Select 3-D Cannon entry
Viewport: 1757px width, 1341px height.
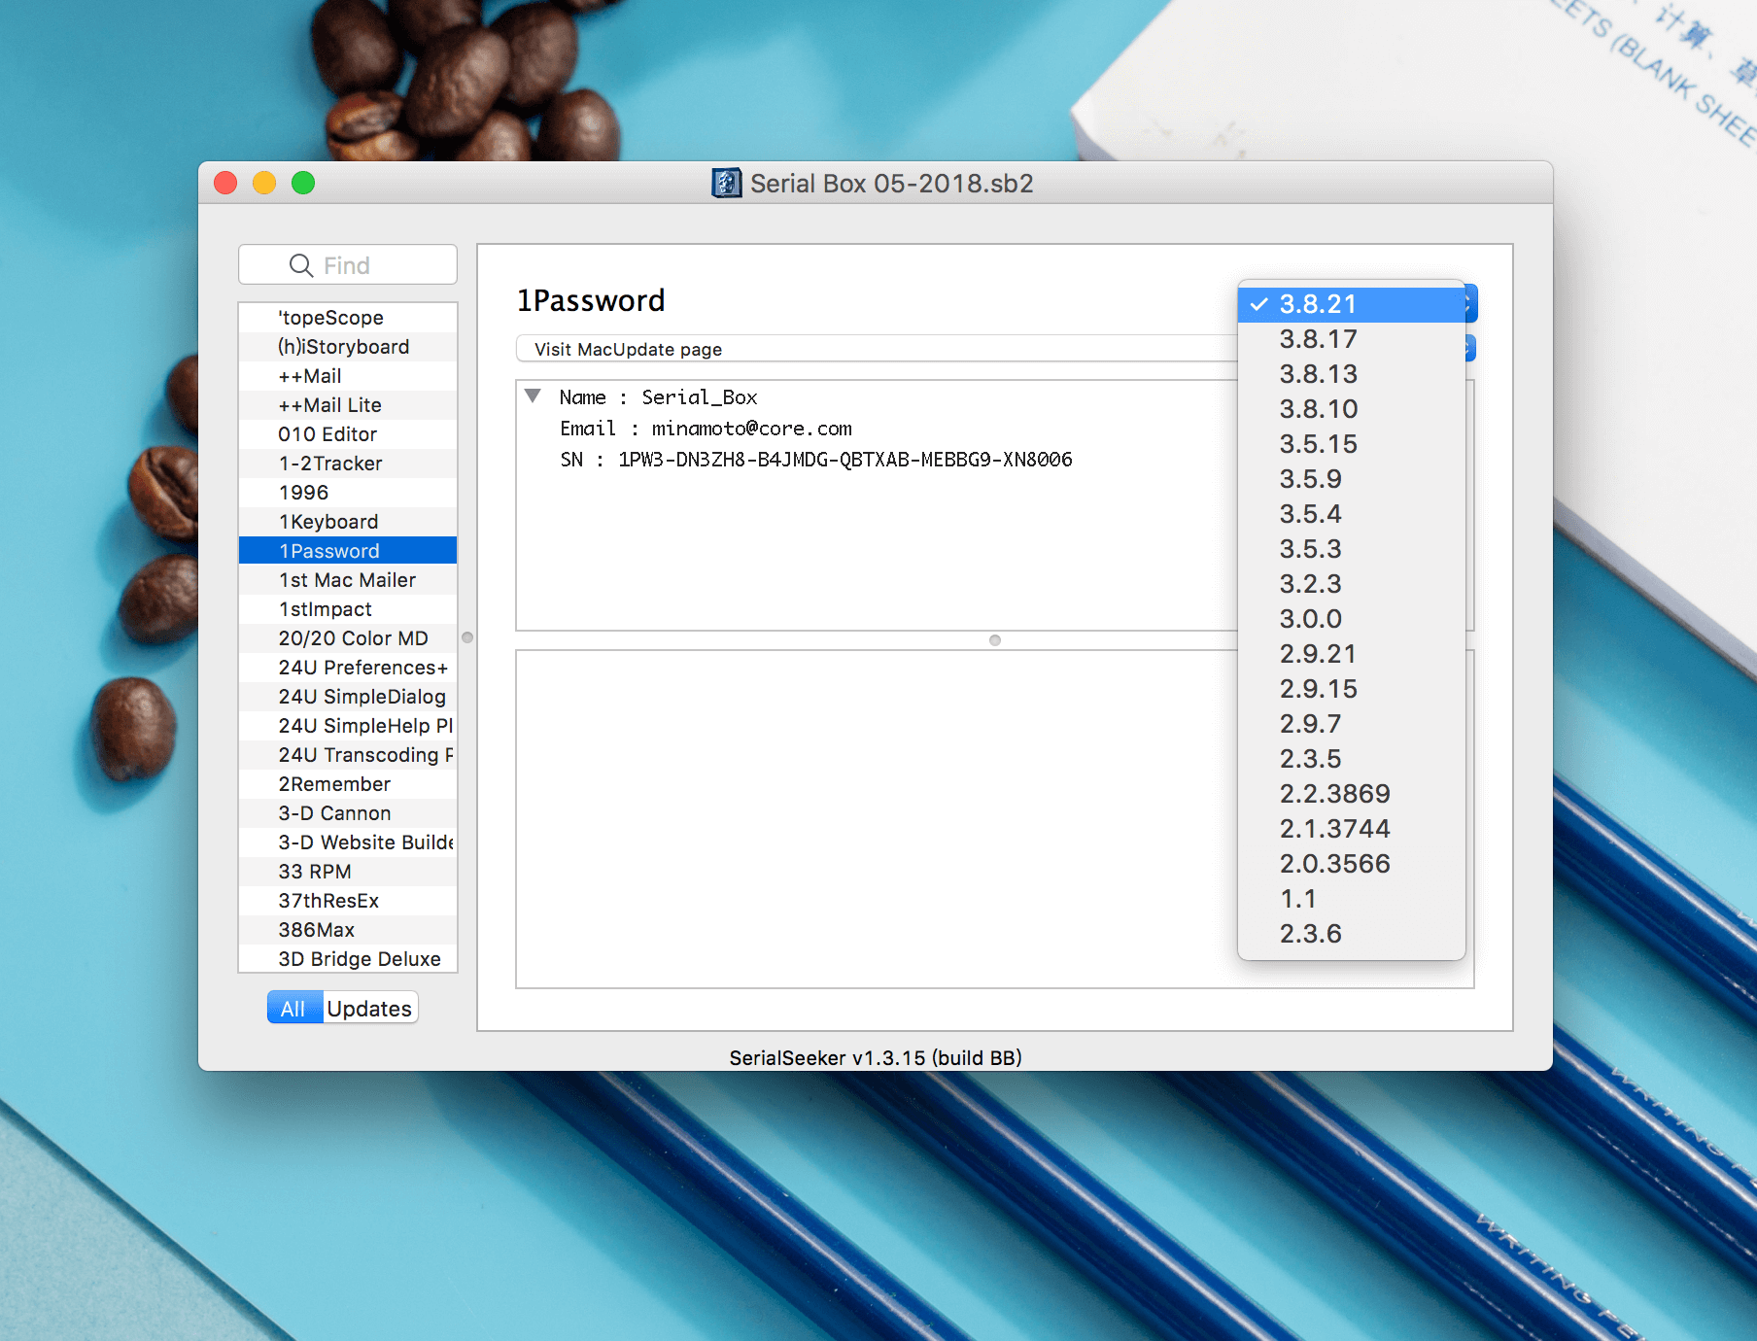pyautogui.click(x=348, y=813)
